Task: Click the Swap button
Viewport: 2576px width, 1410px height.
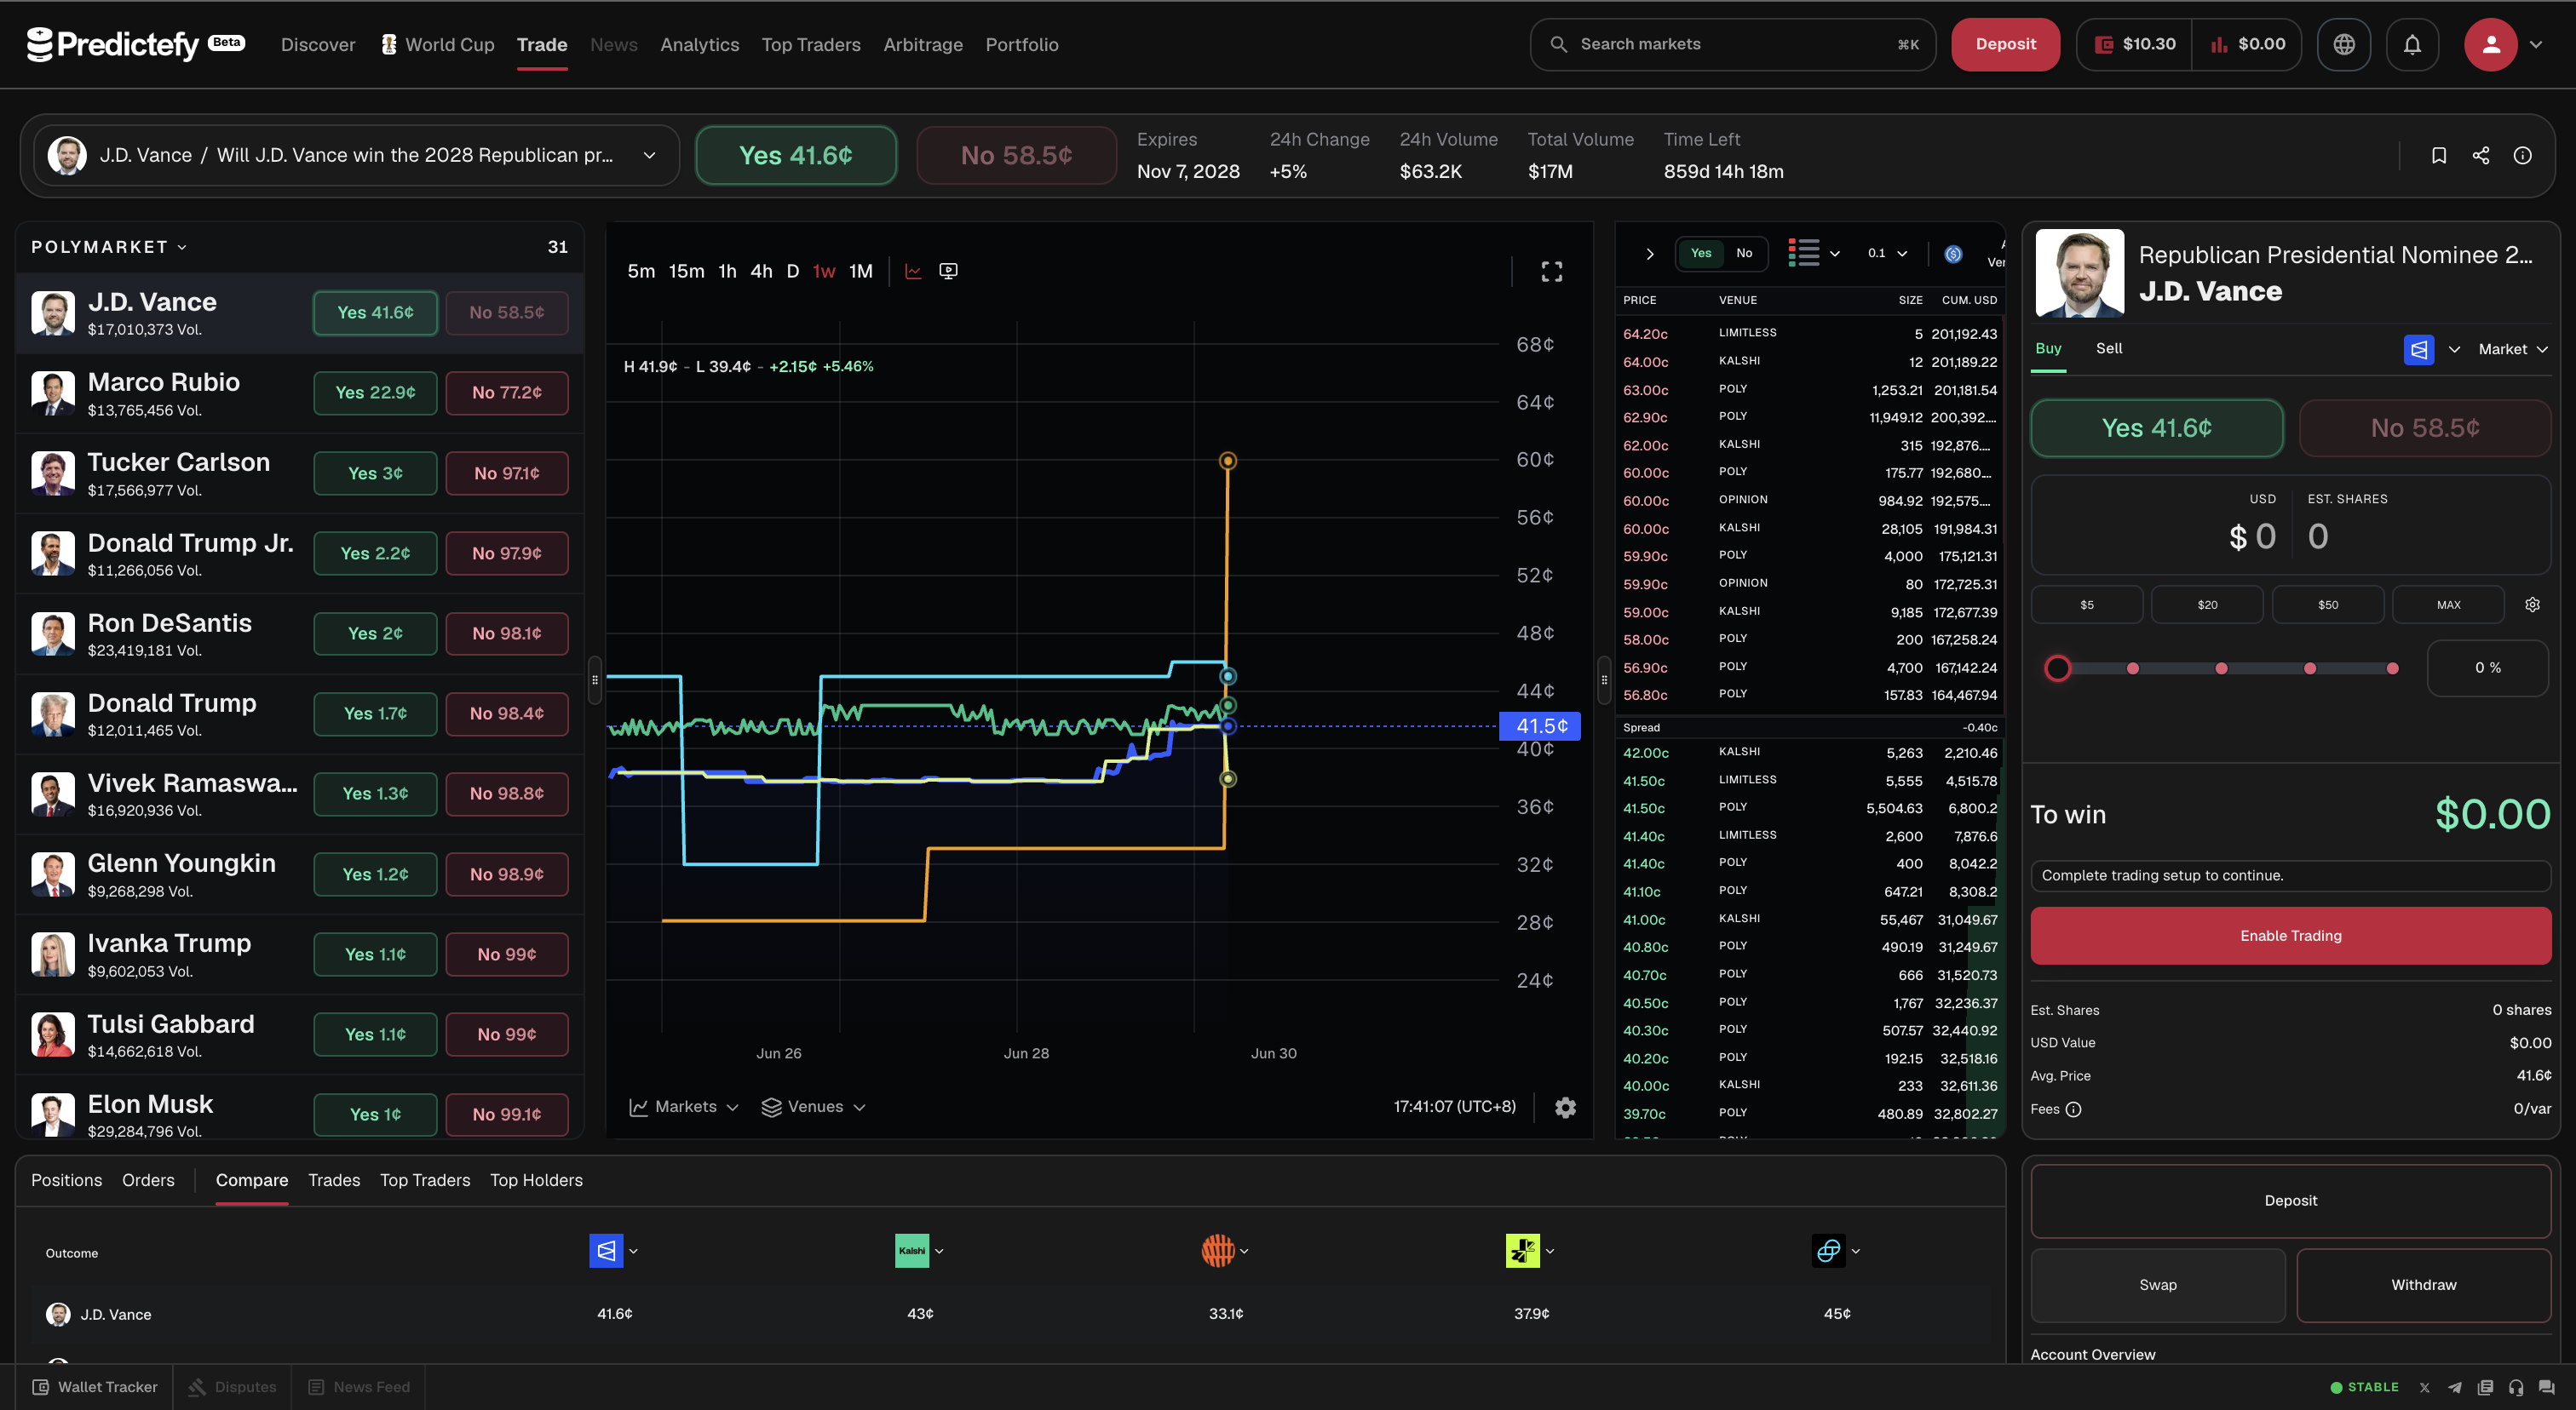Action: (x=2158, y=1285)
